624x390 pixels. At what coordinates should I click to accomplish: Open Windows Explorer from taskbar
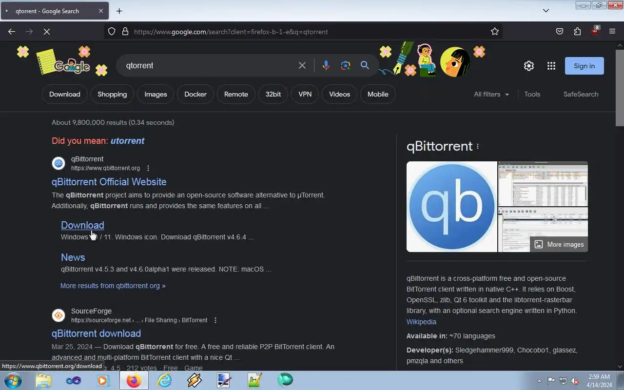coord(43,380)
